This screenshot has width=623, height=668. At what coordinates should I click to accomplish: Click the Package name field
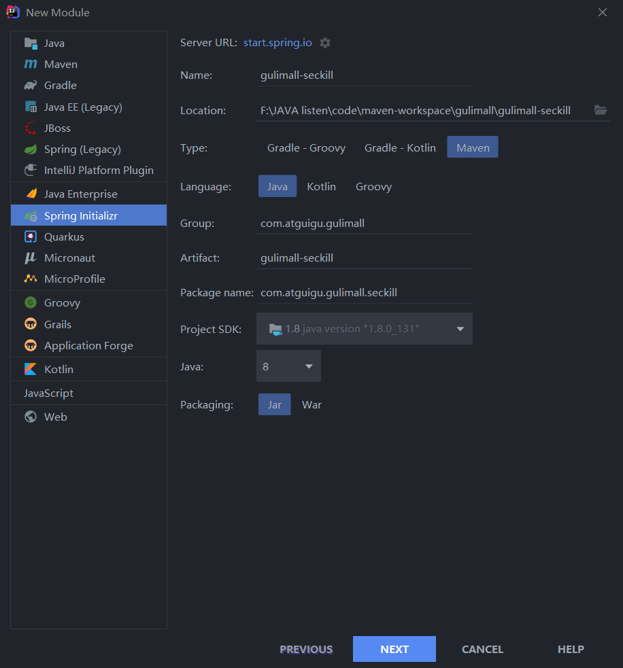point(364,293)
